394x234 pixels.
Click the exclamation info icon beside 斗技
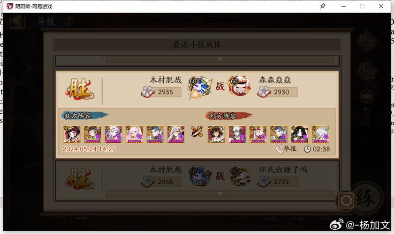[68, 22]
